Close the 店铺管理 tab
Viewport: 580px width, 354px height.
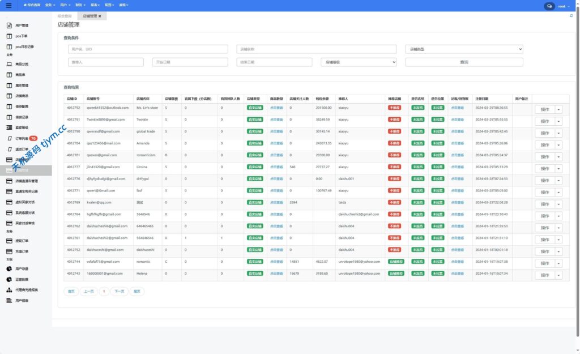tap(100, 16)
